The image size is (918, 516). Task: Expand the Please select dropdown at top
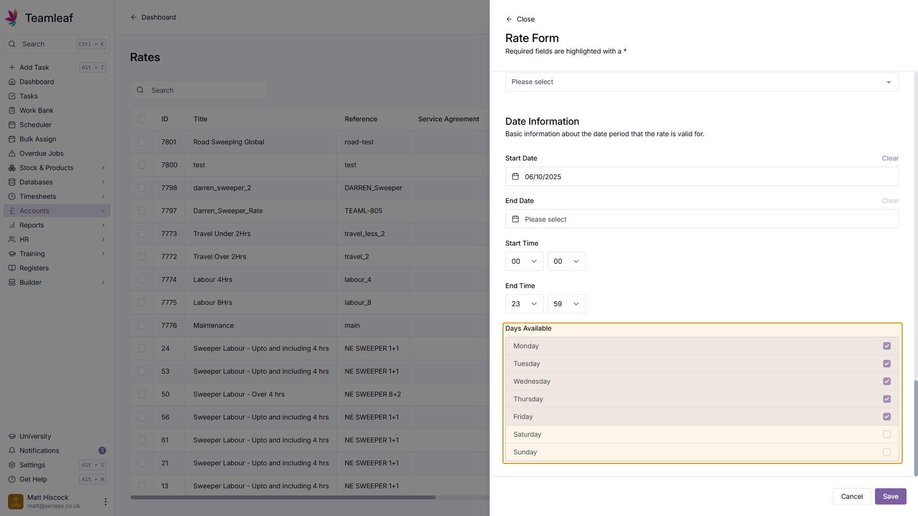(x=701, y=82)
